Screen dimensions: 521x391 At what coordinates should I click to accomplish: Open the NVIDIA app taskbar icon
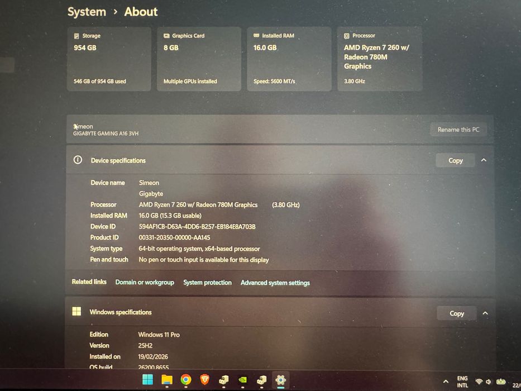pos(243,379)
